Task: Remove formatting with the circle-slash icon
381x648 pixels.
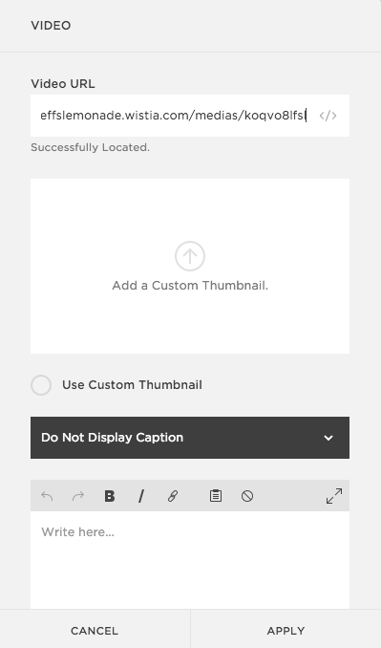Action: pos(247,495)
